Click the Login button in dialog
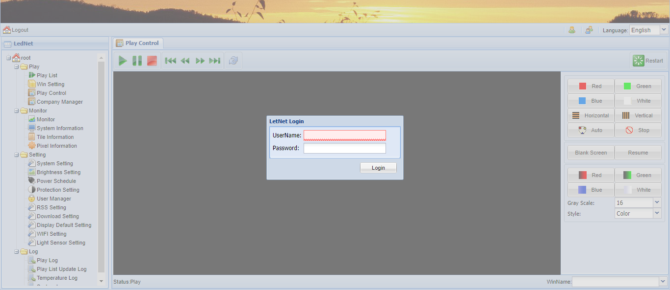The image size is (670, 290). 378,168
